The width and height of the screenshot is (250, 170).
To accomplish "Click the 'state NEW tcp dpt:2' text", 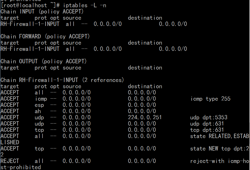I will click(219, 149).
